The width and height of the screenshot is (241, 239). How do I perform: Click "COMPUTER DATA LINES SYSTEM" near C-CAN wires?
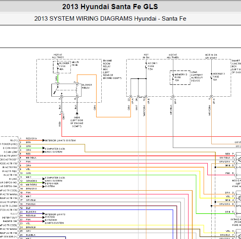click(x=55, y=150)
